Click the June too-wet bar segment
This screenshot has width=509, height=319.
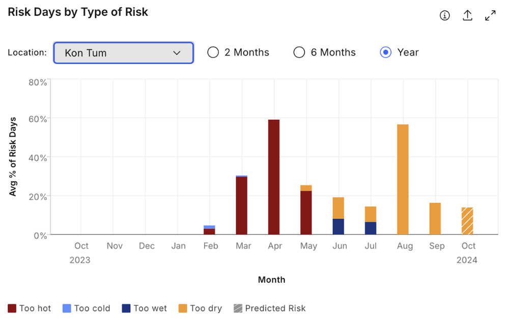338,226
